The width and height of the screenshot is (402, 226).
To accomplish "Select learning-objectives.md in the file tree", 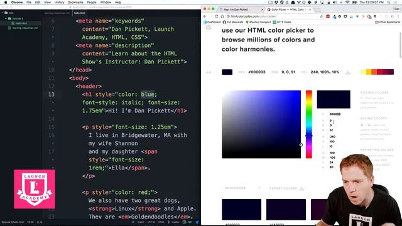I will [25, 28].
